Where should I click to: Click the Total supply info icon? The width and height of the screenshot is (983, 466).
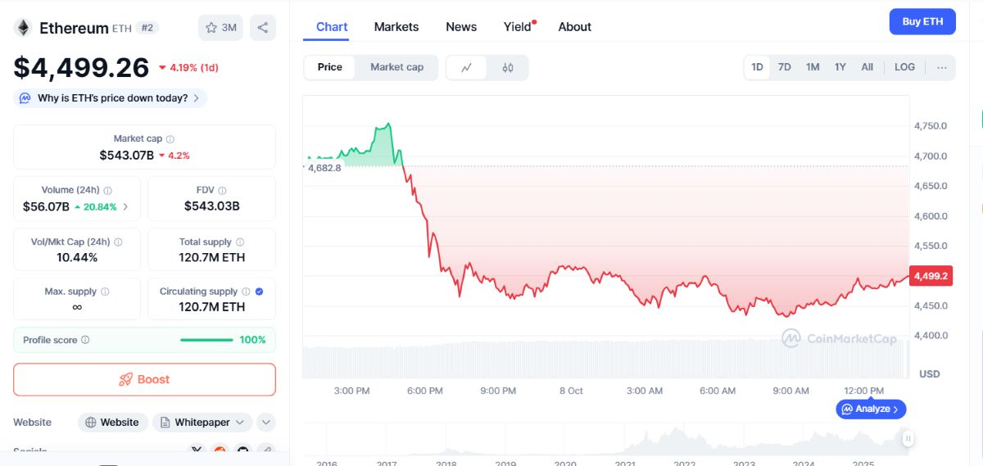(x=239, y=242)
